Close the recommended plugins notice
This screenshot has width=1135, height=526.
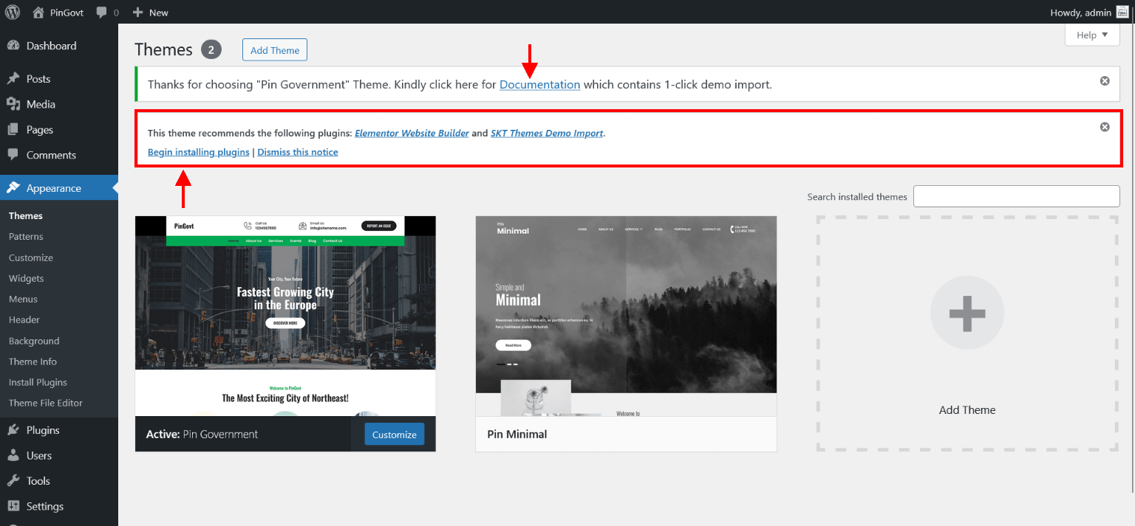coord(1105,127)
